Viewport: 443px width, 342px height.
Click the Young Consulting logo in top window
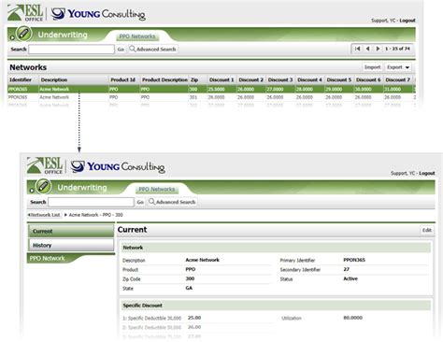point(98,14)
